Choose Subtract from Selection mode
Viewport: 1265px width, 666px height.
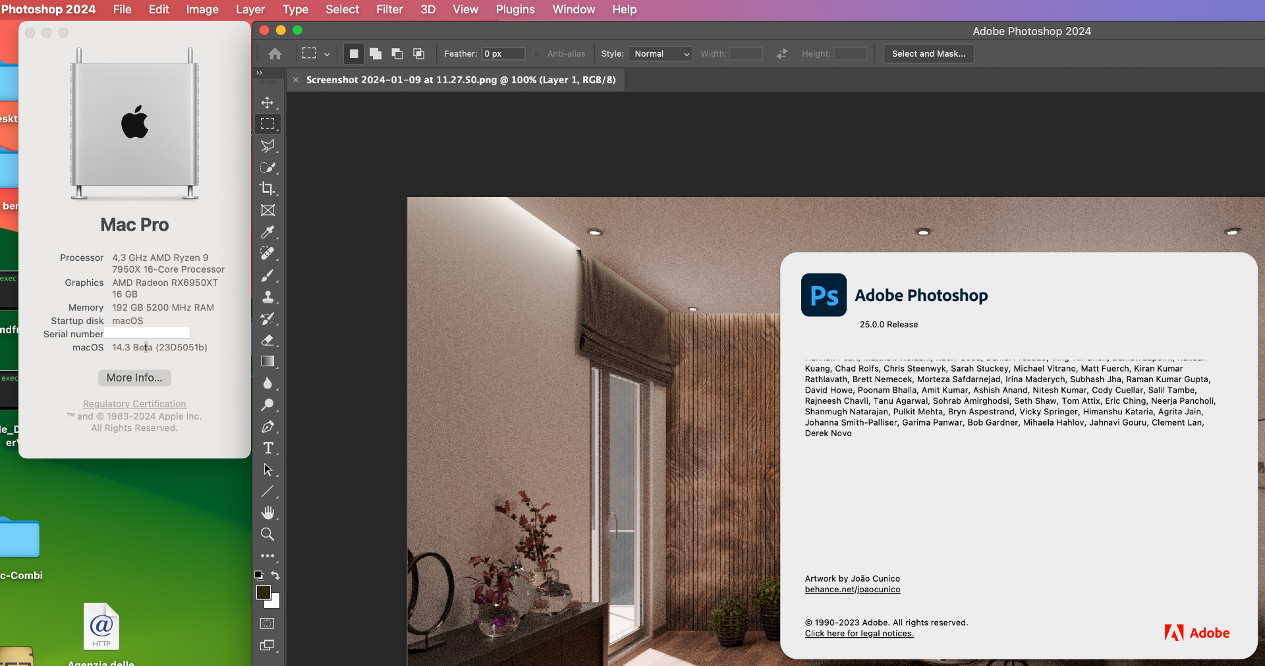pyautogui.click(x=397, y=54)
